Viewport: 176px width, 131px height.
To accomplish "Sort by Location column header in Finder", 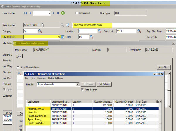I will (82, 102).
